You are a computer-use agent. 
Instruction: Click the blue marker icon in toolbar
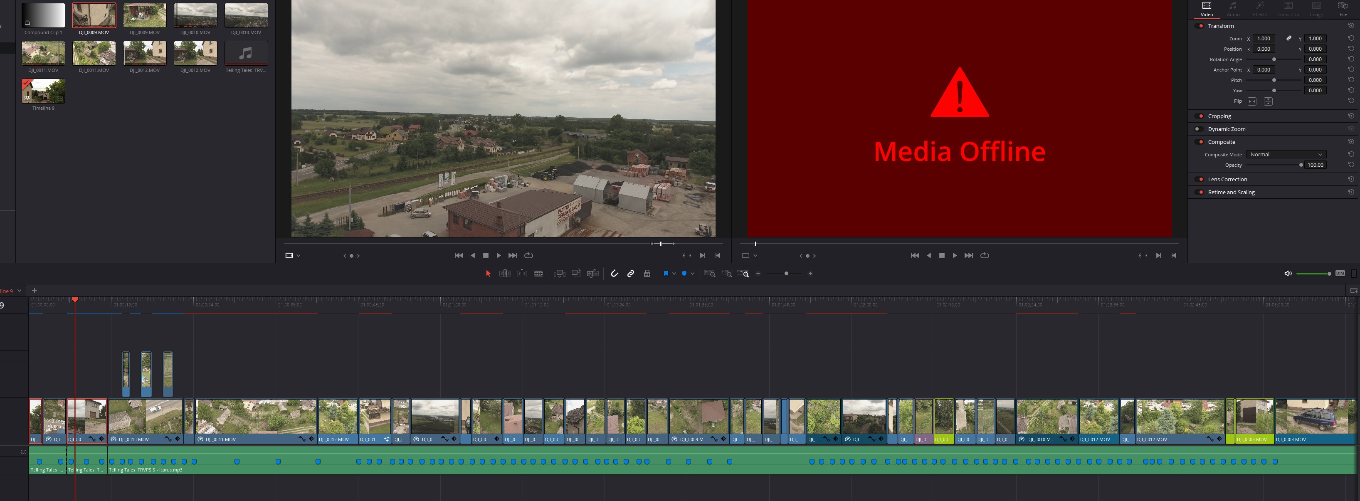coord(684,274)
